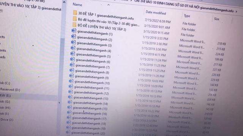Click Word icon of giaoandethitienganh (15)
The width and height of the screenshot is (243, 136).
click(69, 107)
